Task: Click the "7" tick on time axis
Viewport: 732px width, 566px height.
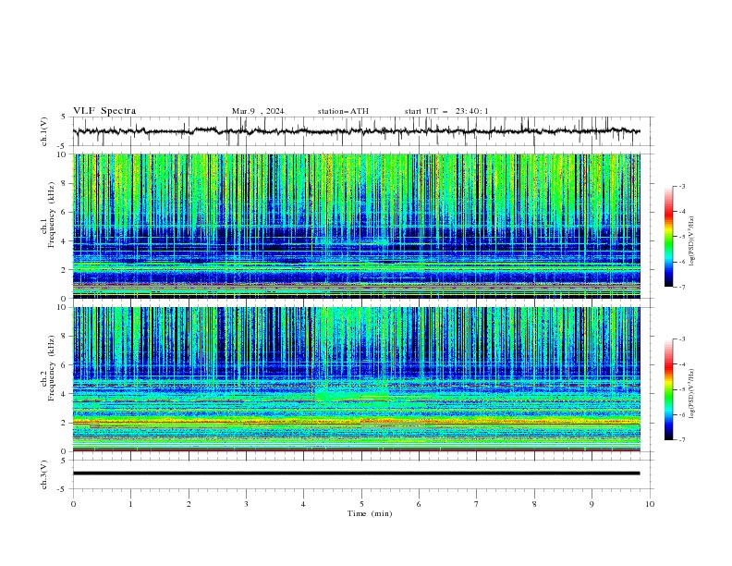Action: (x=477, y=504)
